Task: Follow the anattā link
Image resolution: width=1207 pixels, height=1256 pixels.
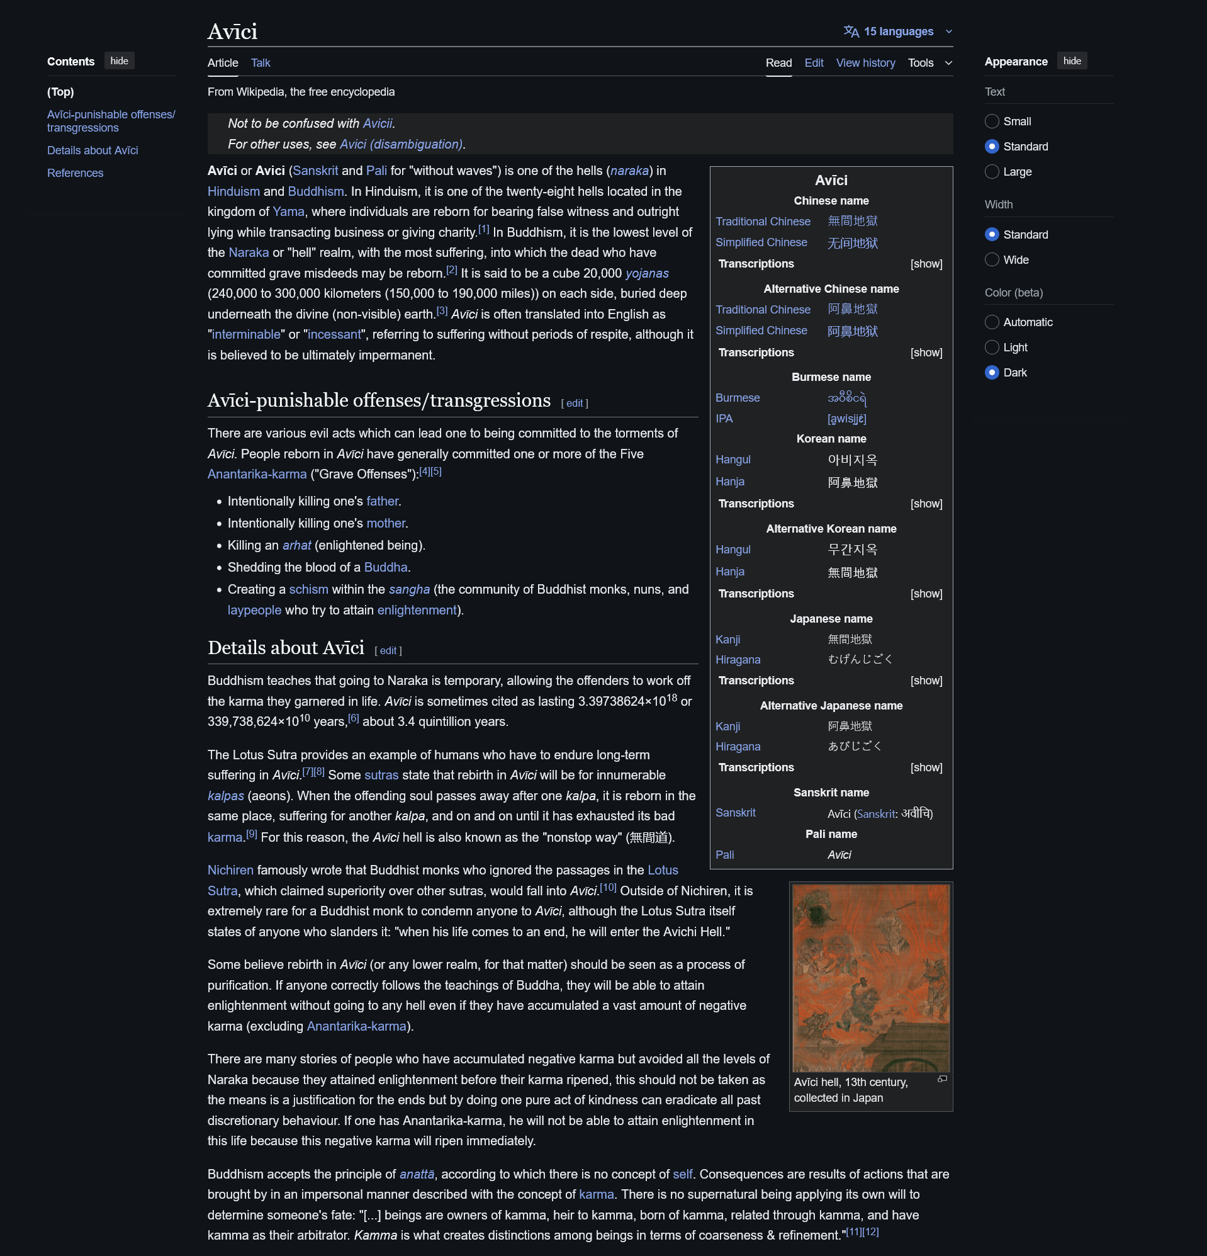Action: [417, 1174]
